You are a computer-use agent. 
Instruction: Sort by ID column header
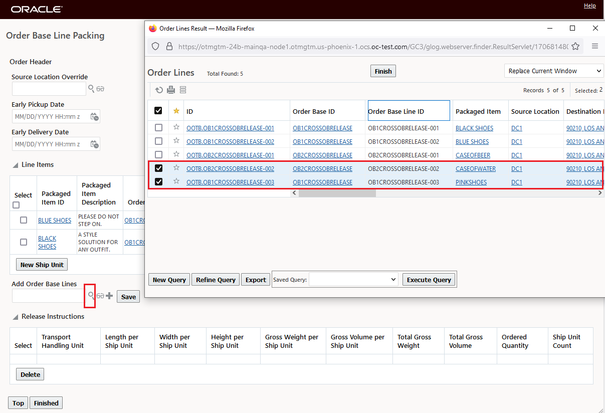click(x=189, y=111)
